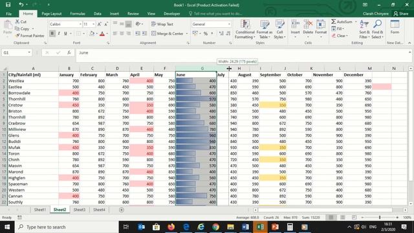Open the font size dropdown

pyautogui.click(x=93, y=24)
